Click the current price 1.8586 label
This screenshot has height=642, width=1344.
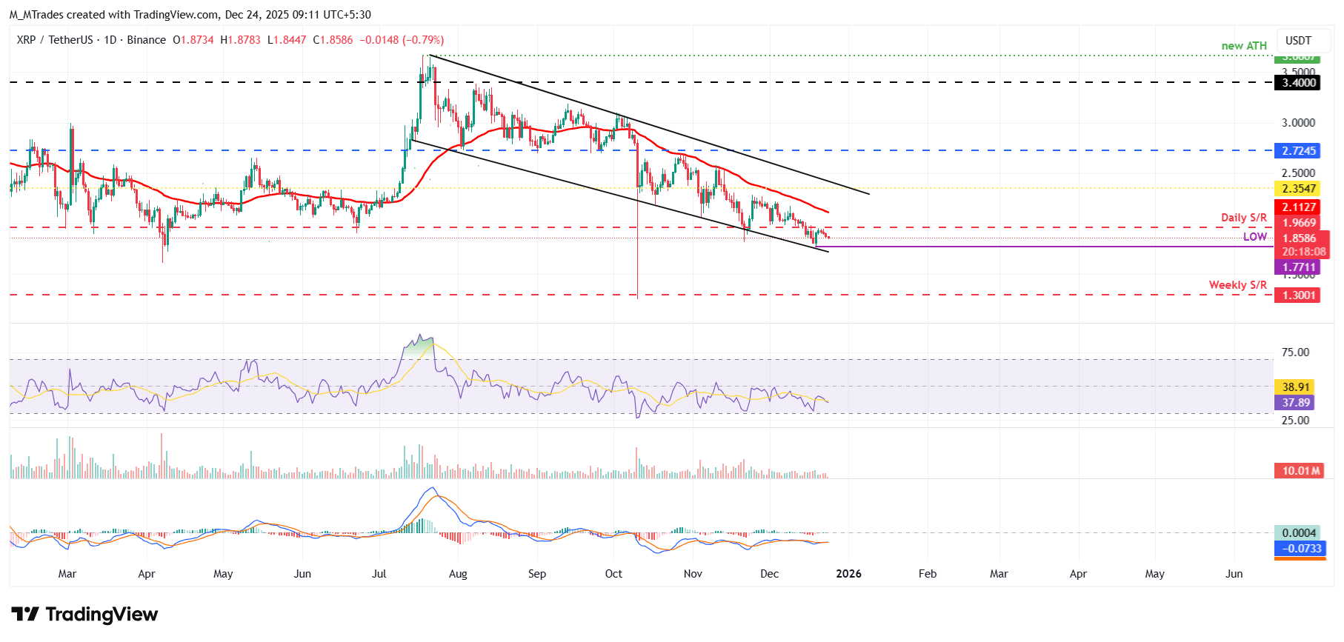coord(1300,238)
